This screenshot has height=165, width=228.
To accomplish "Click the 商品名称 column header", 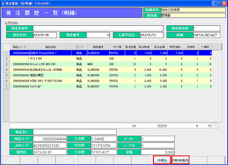I will 50,47.
